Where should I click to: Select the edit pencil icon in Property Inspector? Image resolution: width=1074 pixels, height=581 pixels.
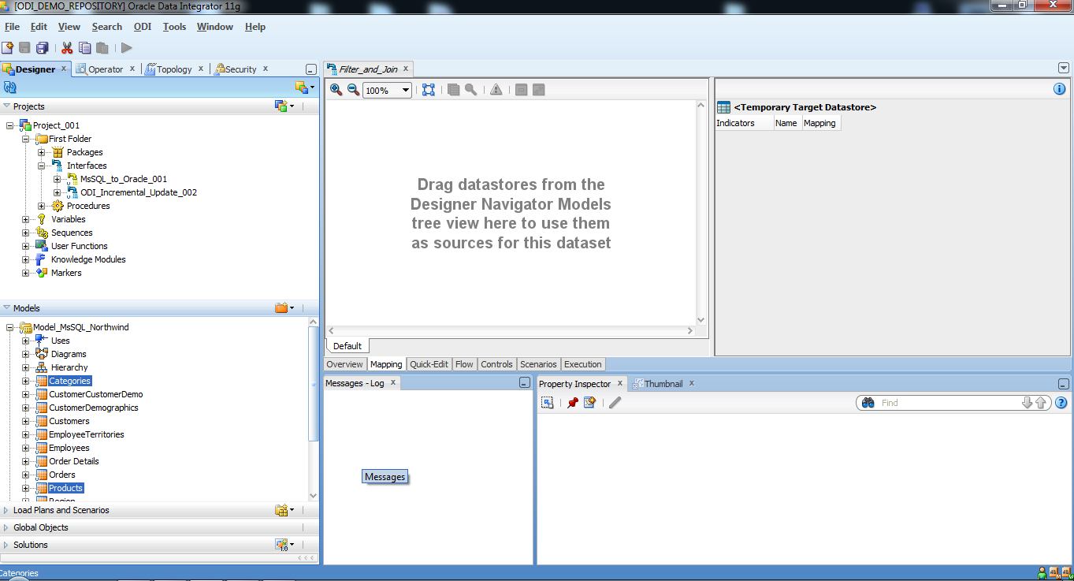[x=614, y=402]
